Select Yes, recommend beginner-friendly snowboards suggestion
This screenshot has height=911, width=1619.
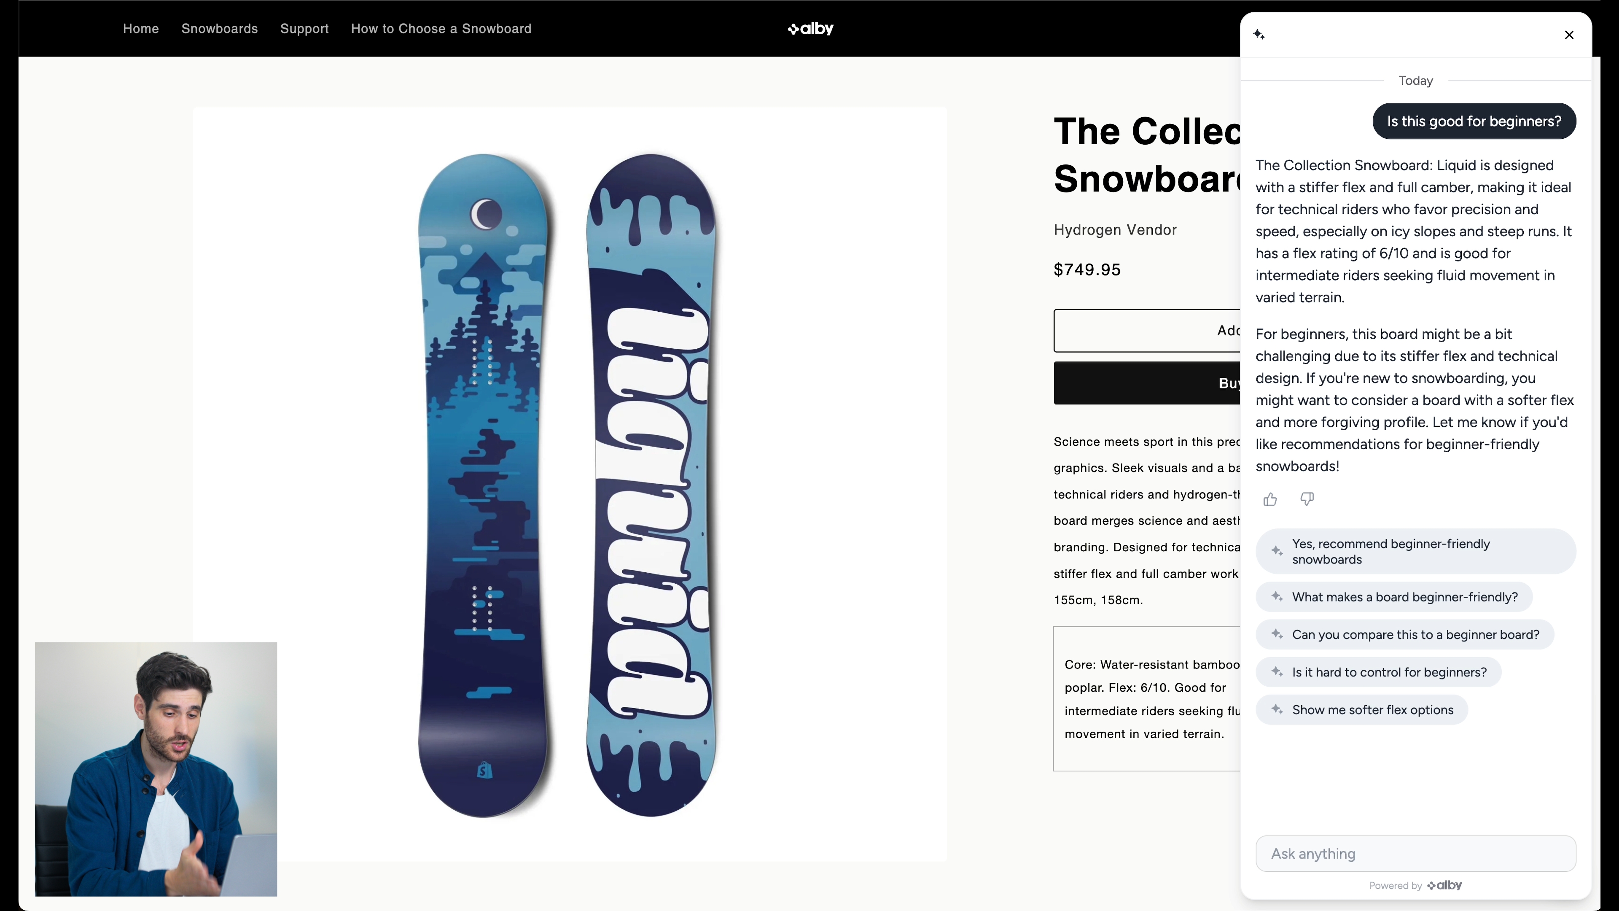(x=1415, y=551)
